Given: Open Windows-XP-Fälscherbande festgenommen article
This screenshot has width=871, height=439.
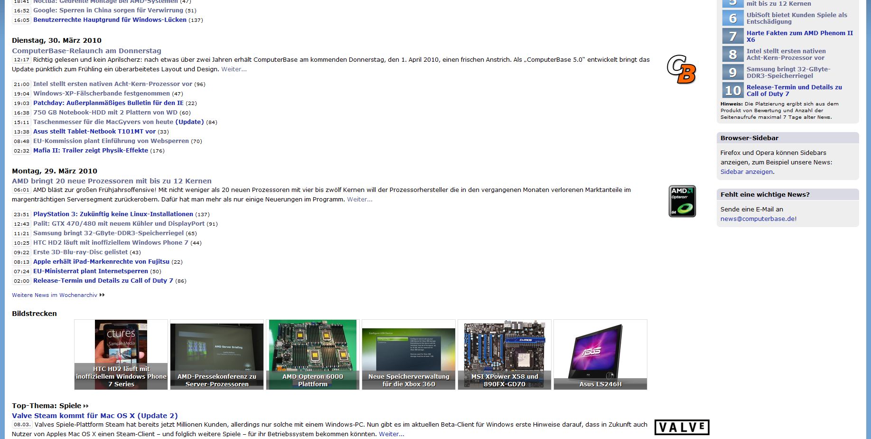Looking at the screenshot, I should (102, 94).
